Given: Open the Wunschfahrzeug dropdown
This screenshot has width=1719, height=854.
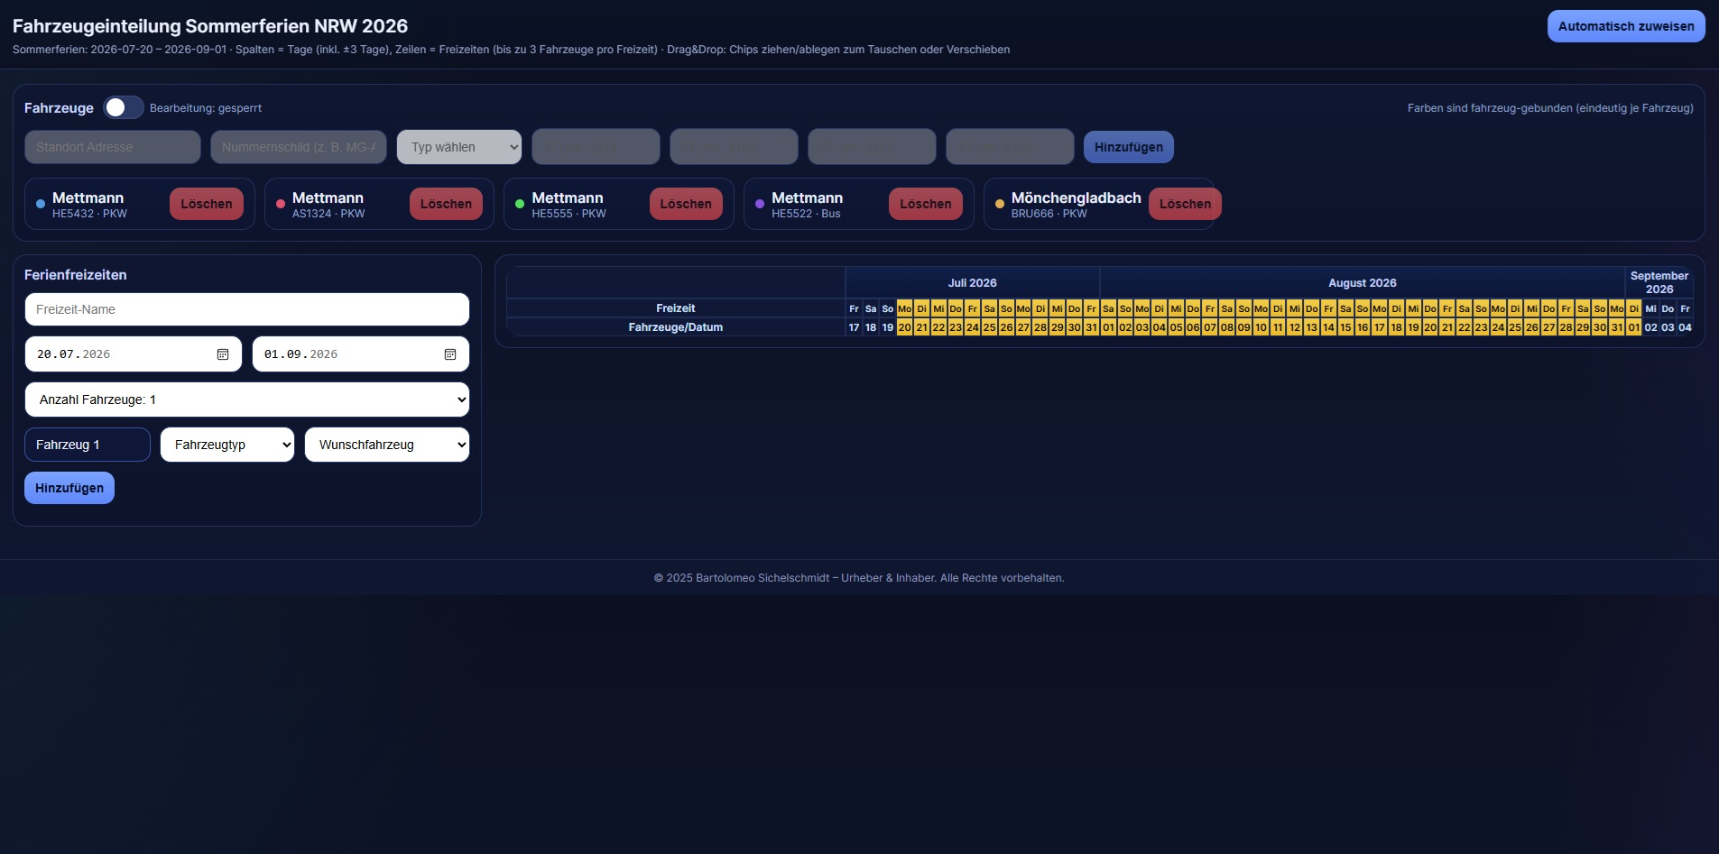Looking at the screenshot, I should (x=387, y=445).
